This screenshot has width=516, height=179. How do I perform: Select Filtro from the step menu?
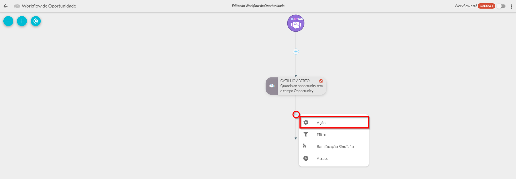[x=334, y=135]
